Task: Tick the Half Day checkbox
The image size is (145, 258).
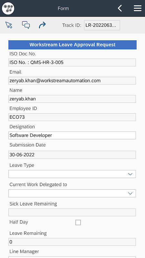Action: (78, 223)
